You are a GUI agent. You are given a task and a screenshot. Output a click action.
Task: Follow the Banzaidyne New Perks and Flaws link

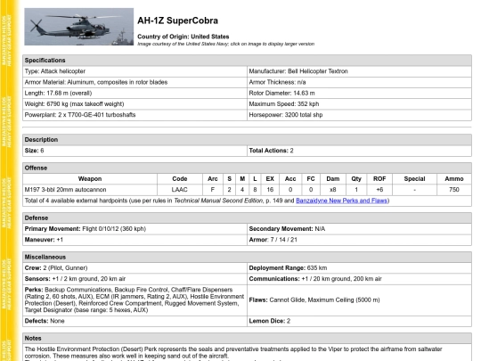(342, 201)
